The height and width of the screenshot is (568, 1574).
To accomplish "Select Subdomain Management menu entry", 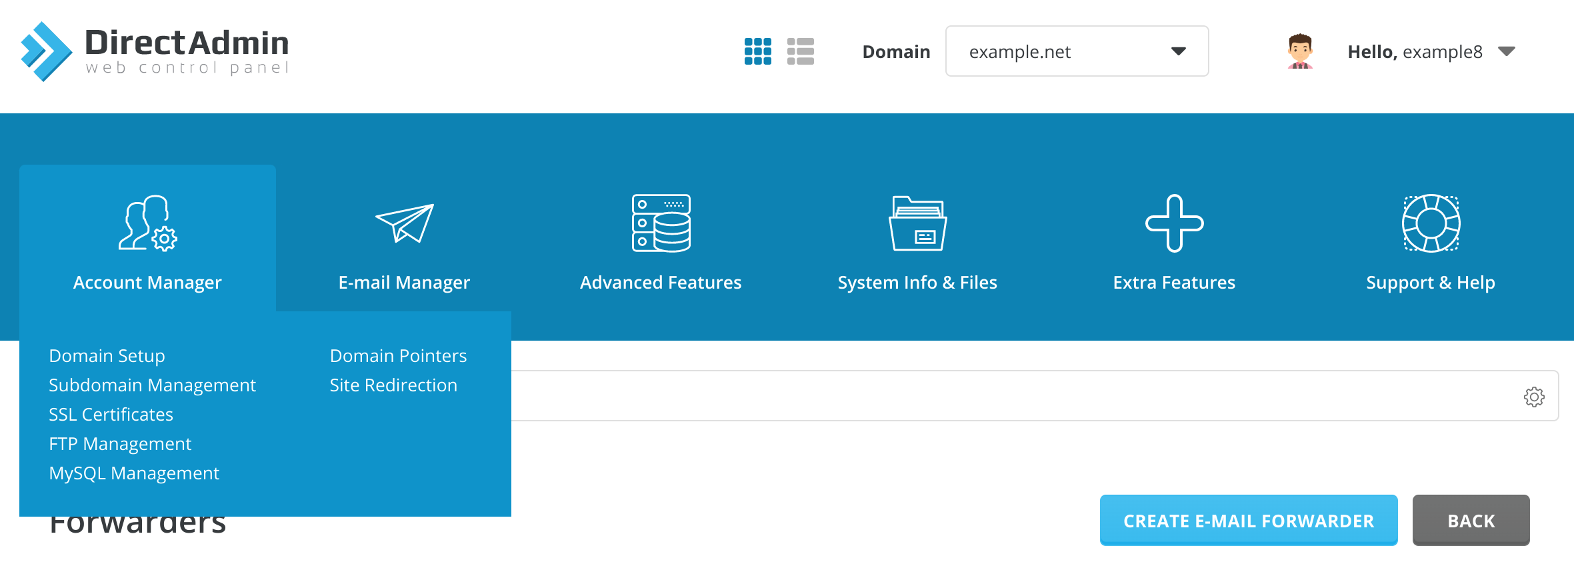I will coord(152,385).
